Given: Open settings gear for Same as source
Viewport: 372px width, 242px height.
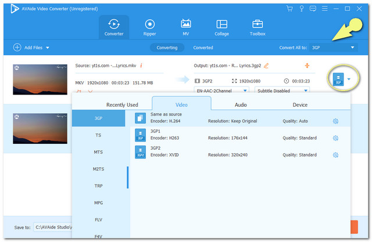Looking at the screenshot, I should (335, 121).
